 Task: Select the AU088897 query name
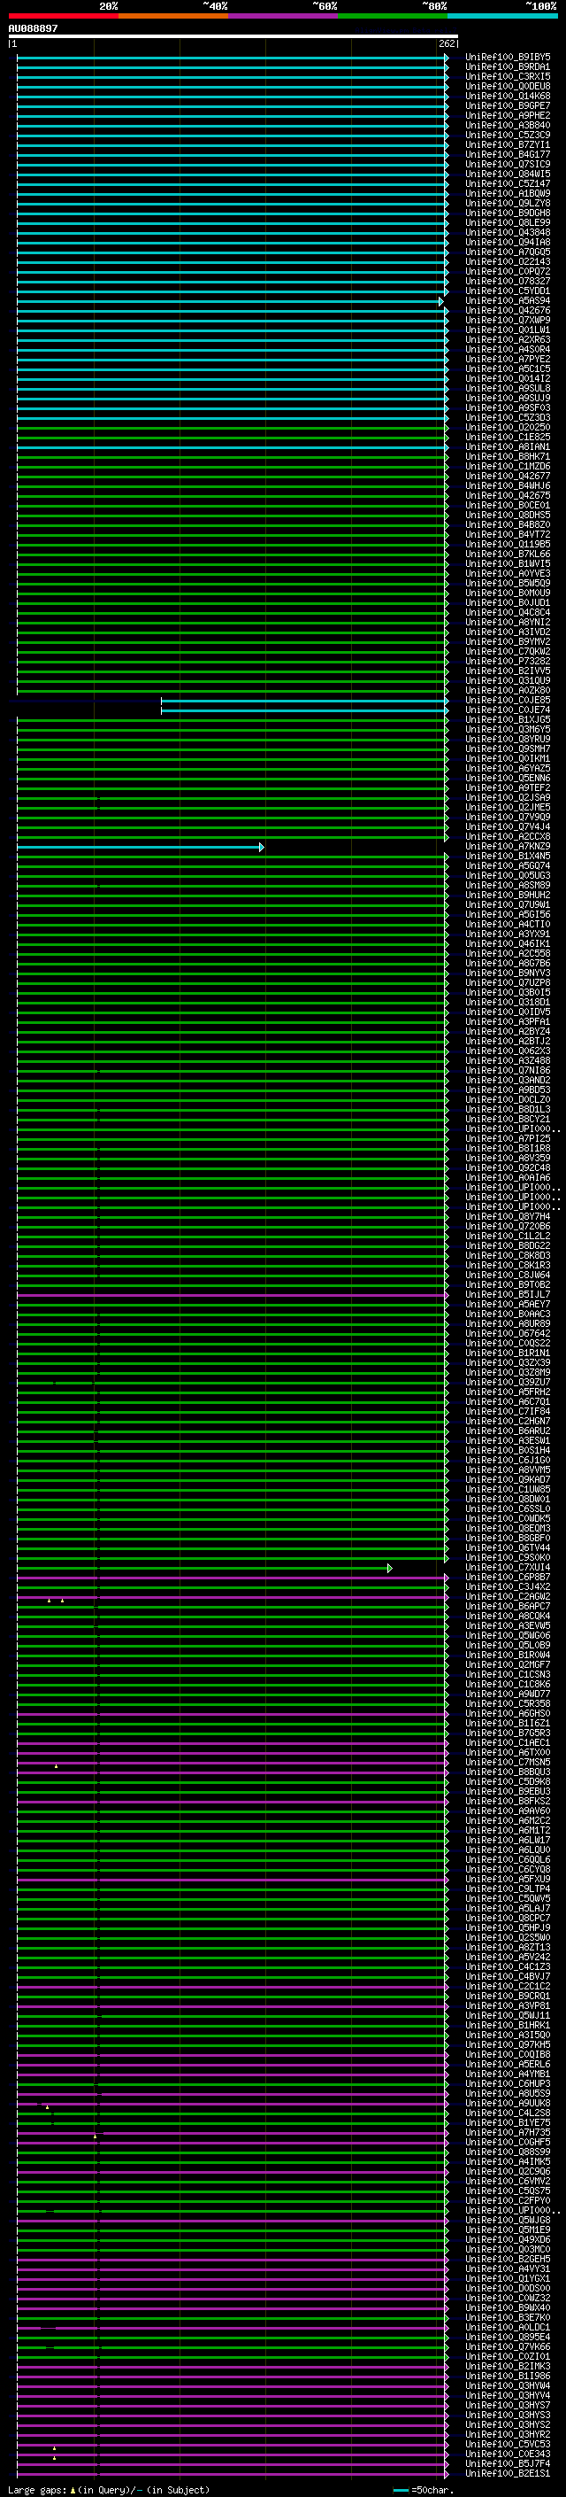click(x=33, y=29)
